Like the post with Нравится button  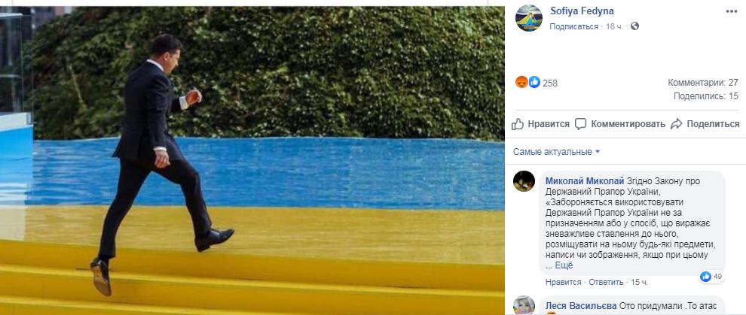point(540,124)
